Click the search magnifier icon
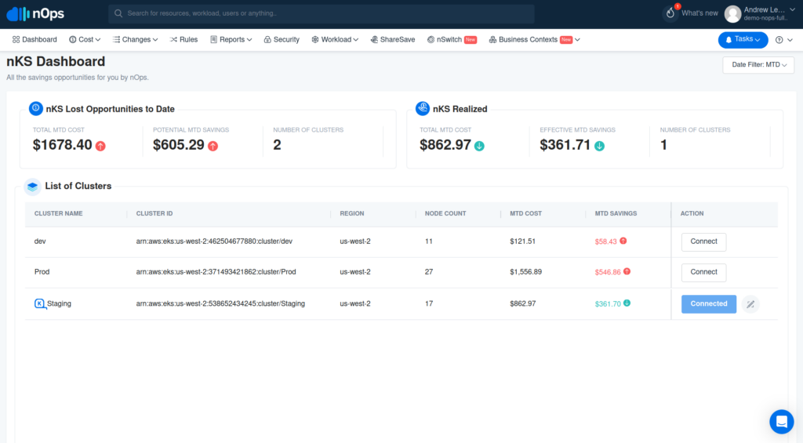Viewport: 803px width, 443px height. 118,13
